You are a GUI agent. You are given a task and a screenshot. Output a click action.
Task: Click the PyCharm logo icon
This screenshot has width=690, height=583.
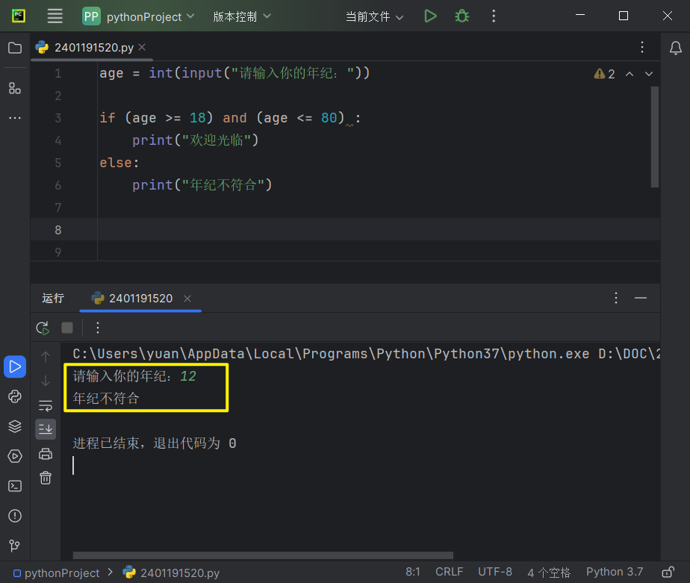19,16
